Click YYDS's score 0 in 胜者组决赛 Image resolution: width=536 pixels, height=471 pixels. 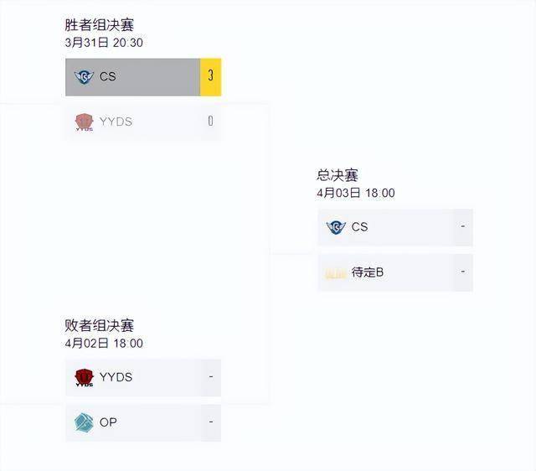point(210,122)
